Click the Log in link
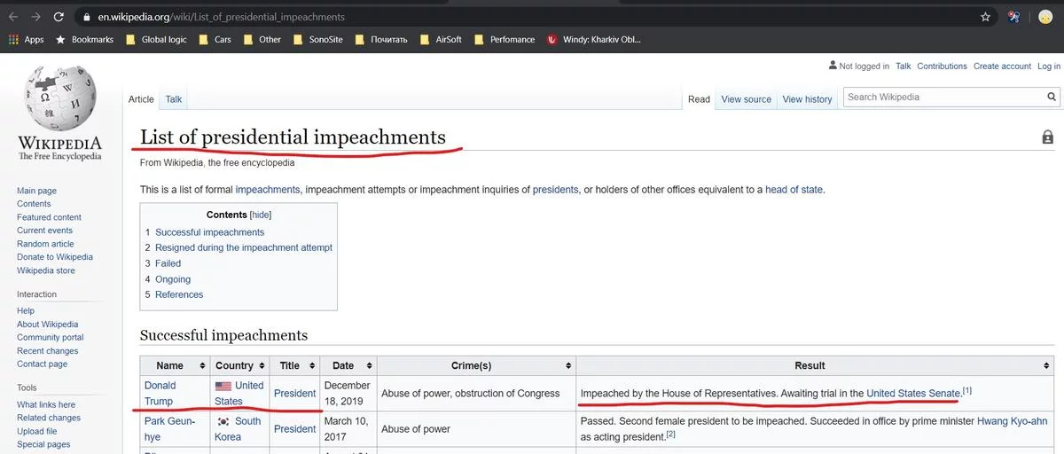Viewport: 1064px width, 454px height. (x=1049, y=67)
